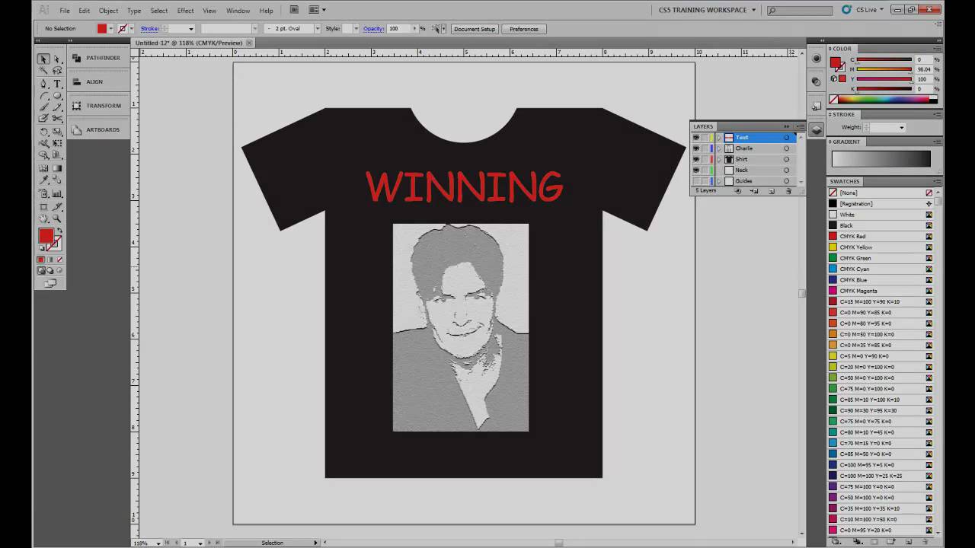Click the Opacity value field
Viewport: 975px width, 548px height.
click(x=398, y=29)
